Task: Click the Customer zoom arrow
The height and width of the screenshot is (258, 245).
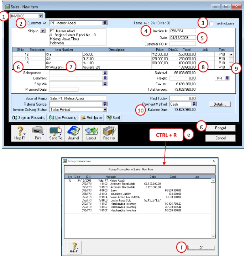Action: (45, 23)
